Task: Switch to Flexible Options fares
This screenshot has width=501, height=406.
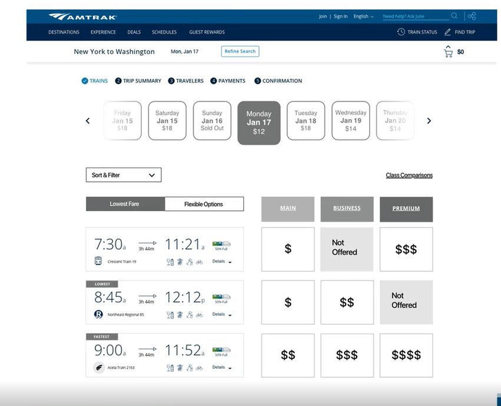Action: pyautogui.click(x=204, y=204)
